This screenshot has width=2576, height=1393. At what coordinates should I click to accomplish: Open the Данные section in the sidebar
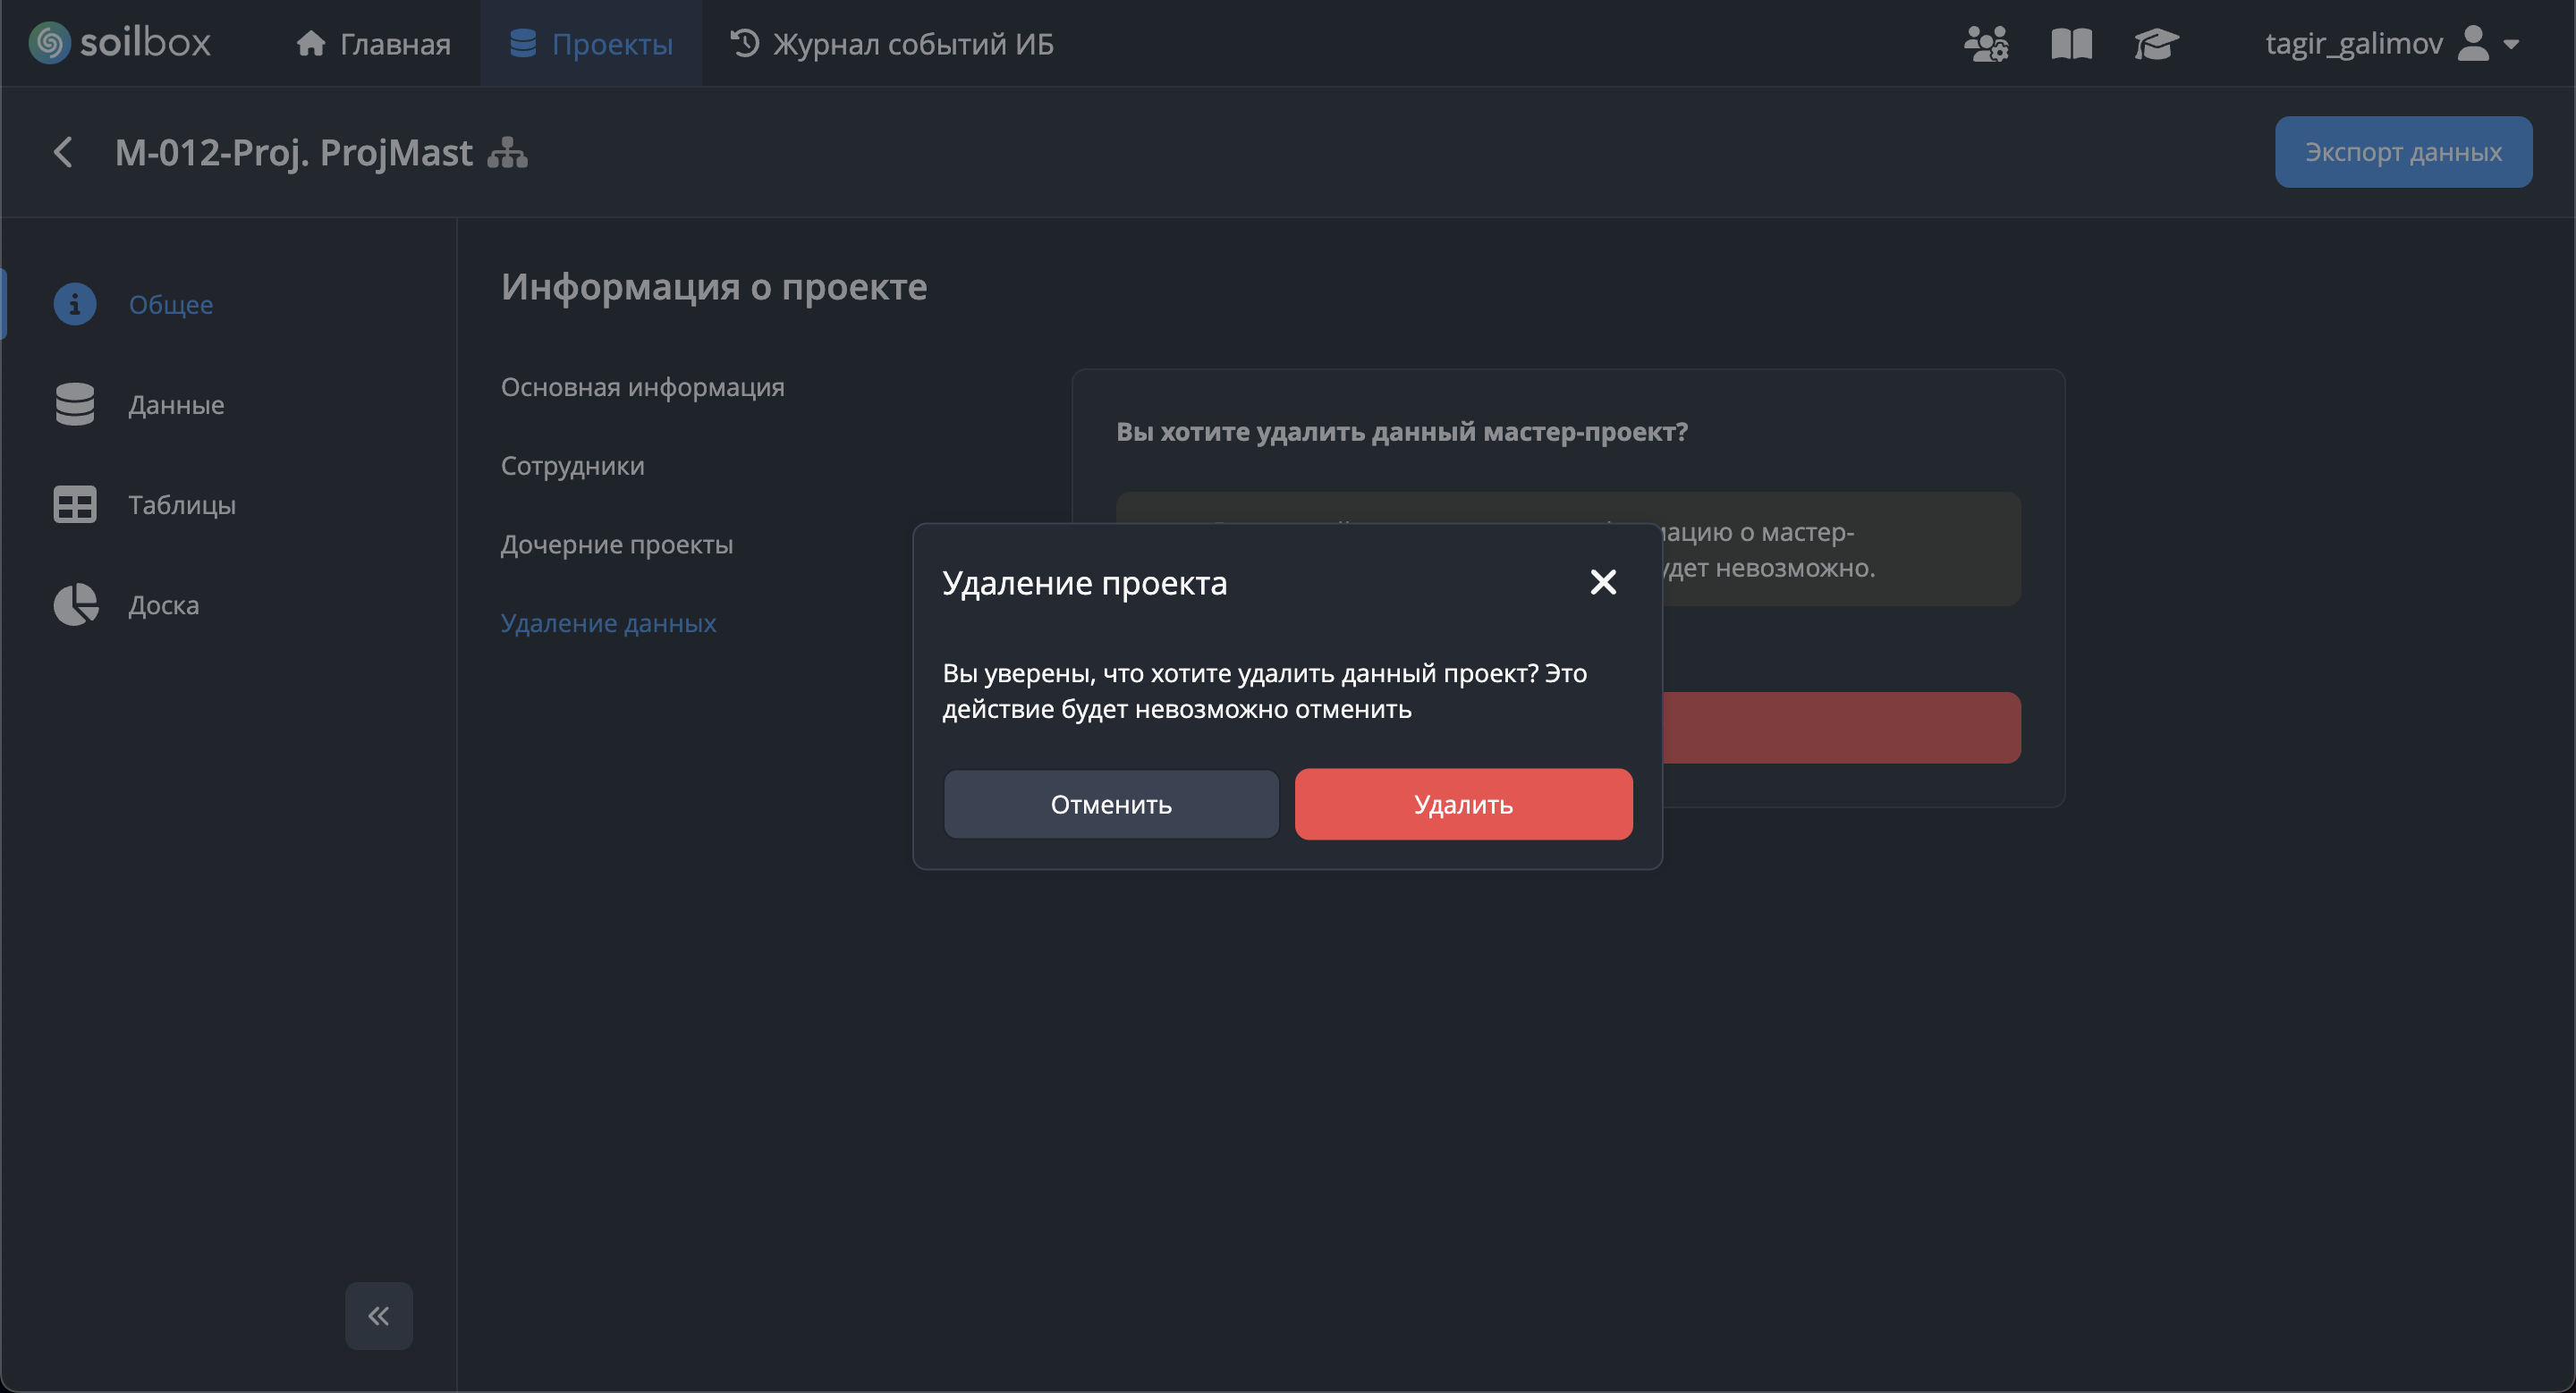coord(176,405)
